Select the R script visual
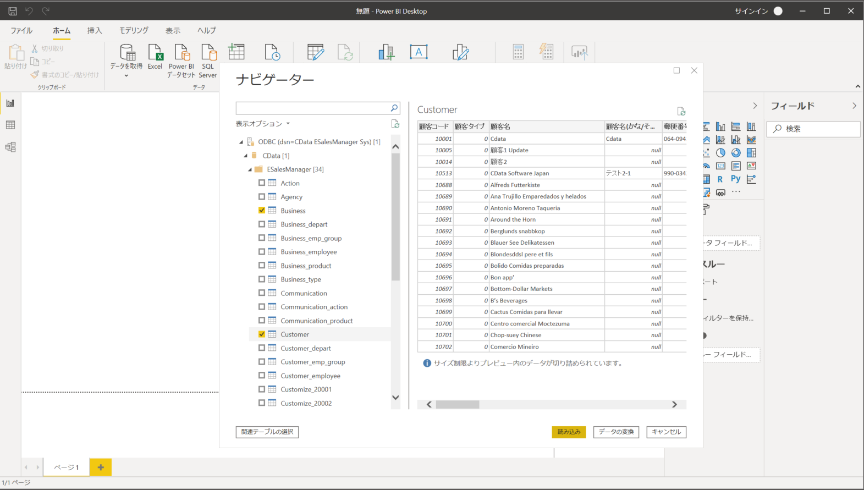The height and width of the screenshot is (490, 864). (x=720, y=179)
